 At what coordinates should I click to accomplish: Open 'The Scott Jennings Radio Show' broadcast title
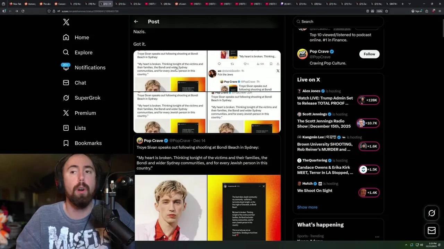coord(324,124)
